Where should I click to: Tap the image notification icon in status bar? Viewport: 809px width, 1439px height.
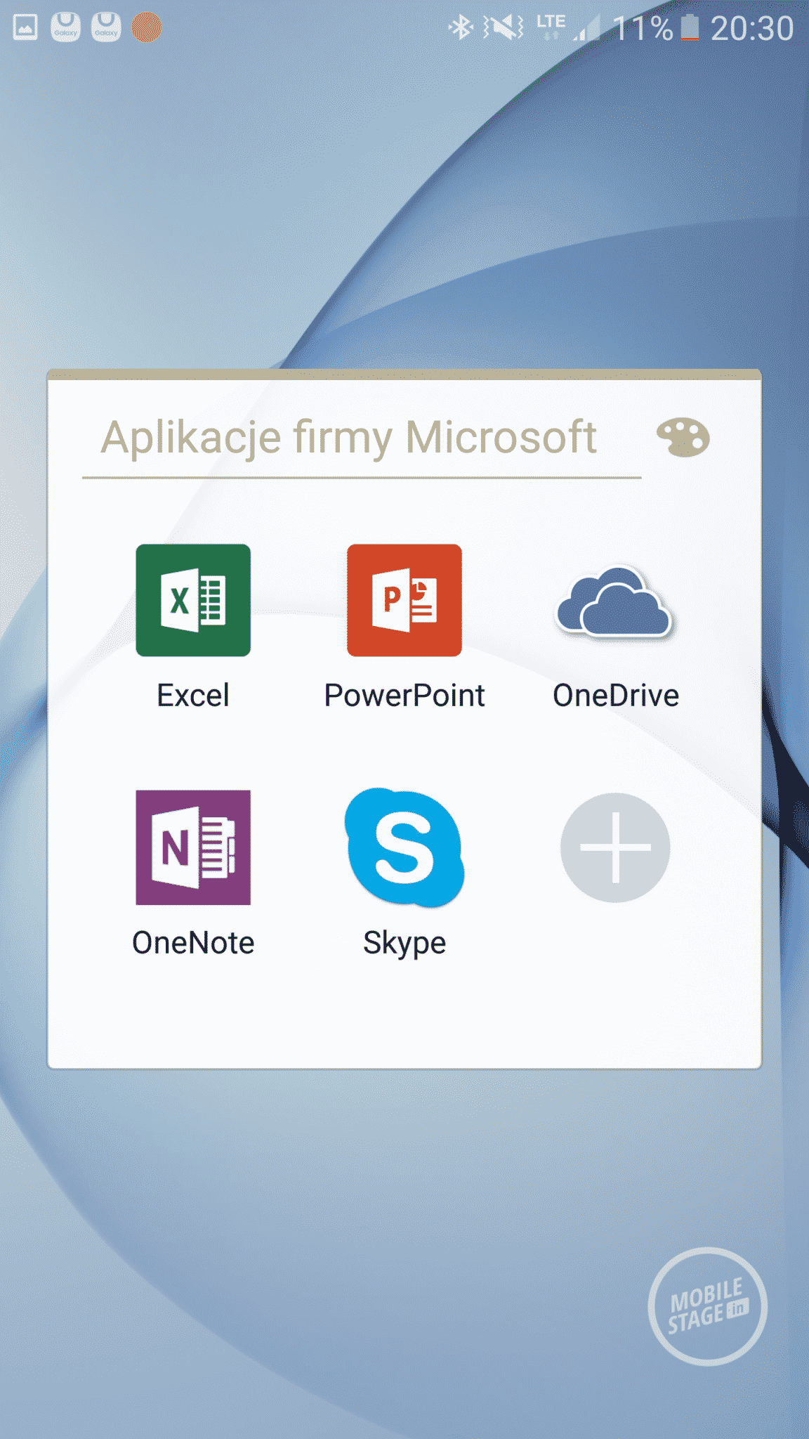click(x=26, y=28)
